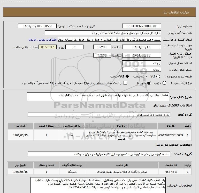This screenshot has height=193, width=199.
Task: Click the goods table header کد کالا
Action: click(171, 126)
